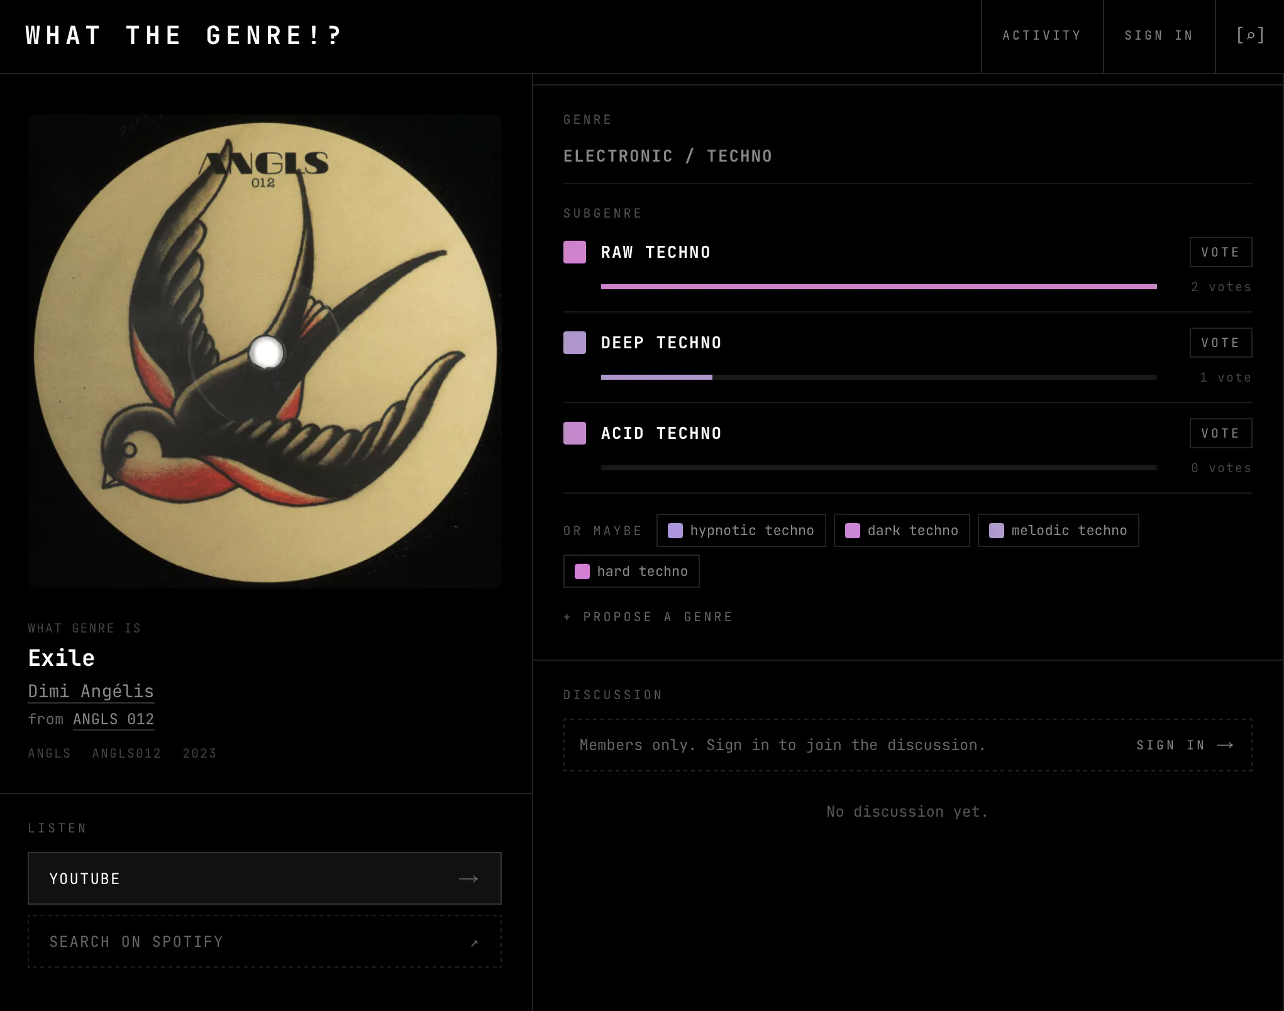This screenshot has width=1284, height=1011.
Task: Click the ANGLS 012 vinyl cover art
Action: [265, 351]
